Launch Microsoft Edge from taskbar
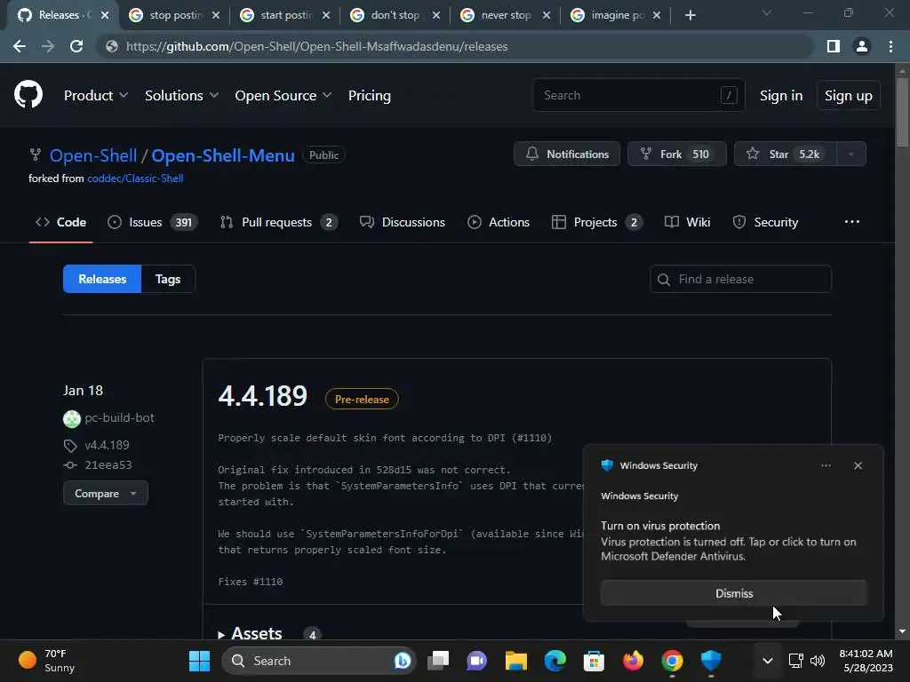 coord(555,661)
